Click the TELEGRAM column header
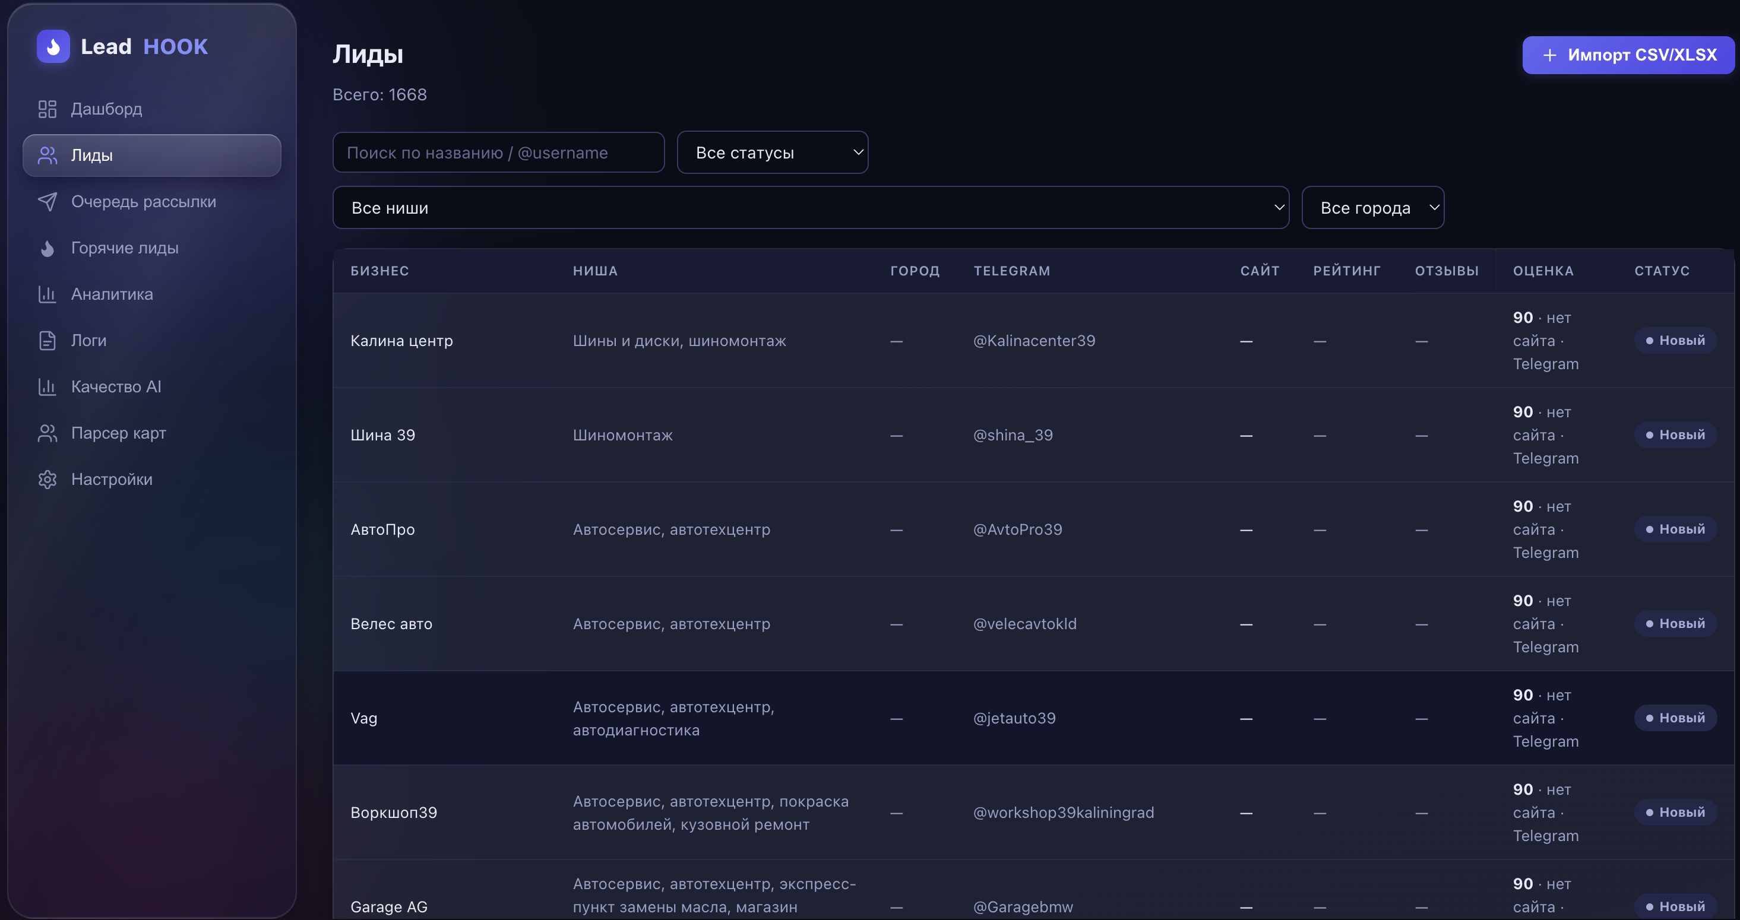Viewport: 1740px width, 920px height. click(x=1012, y=271)
